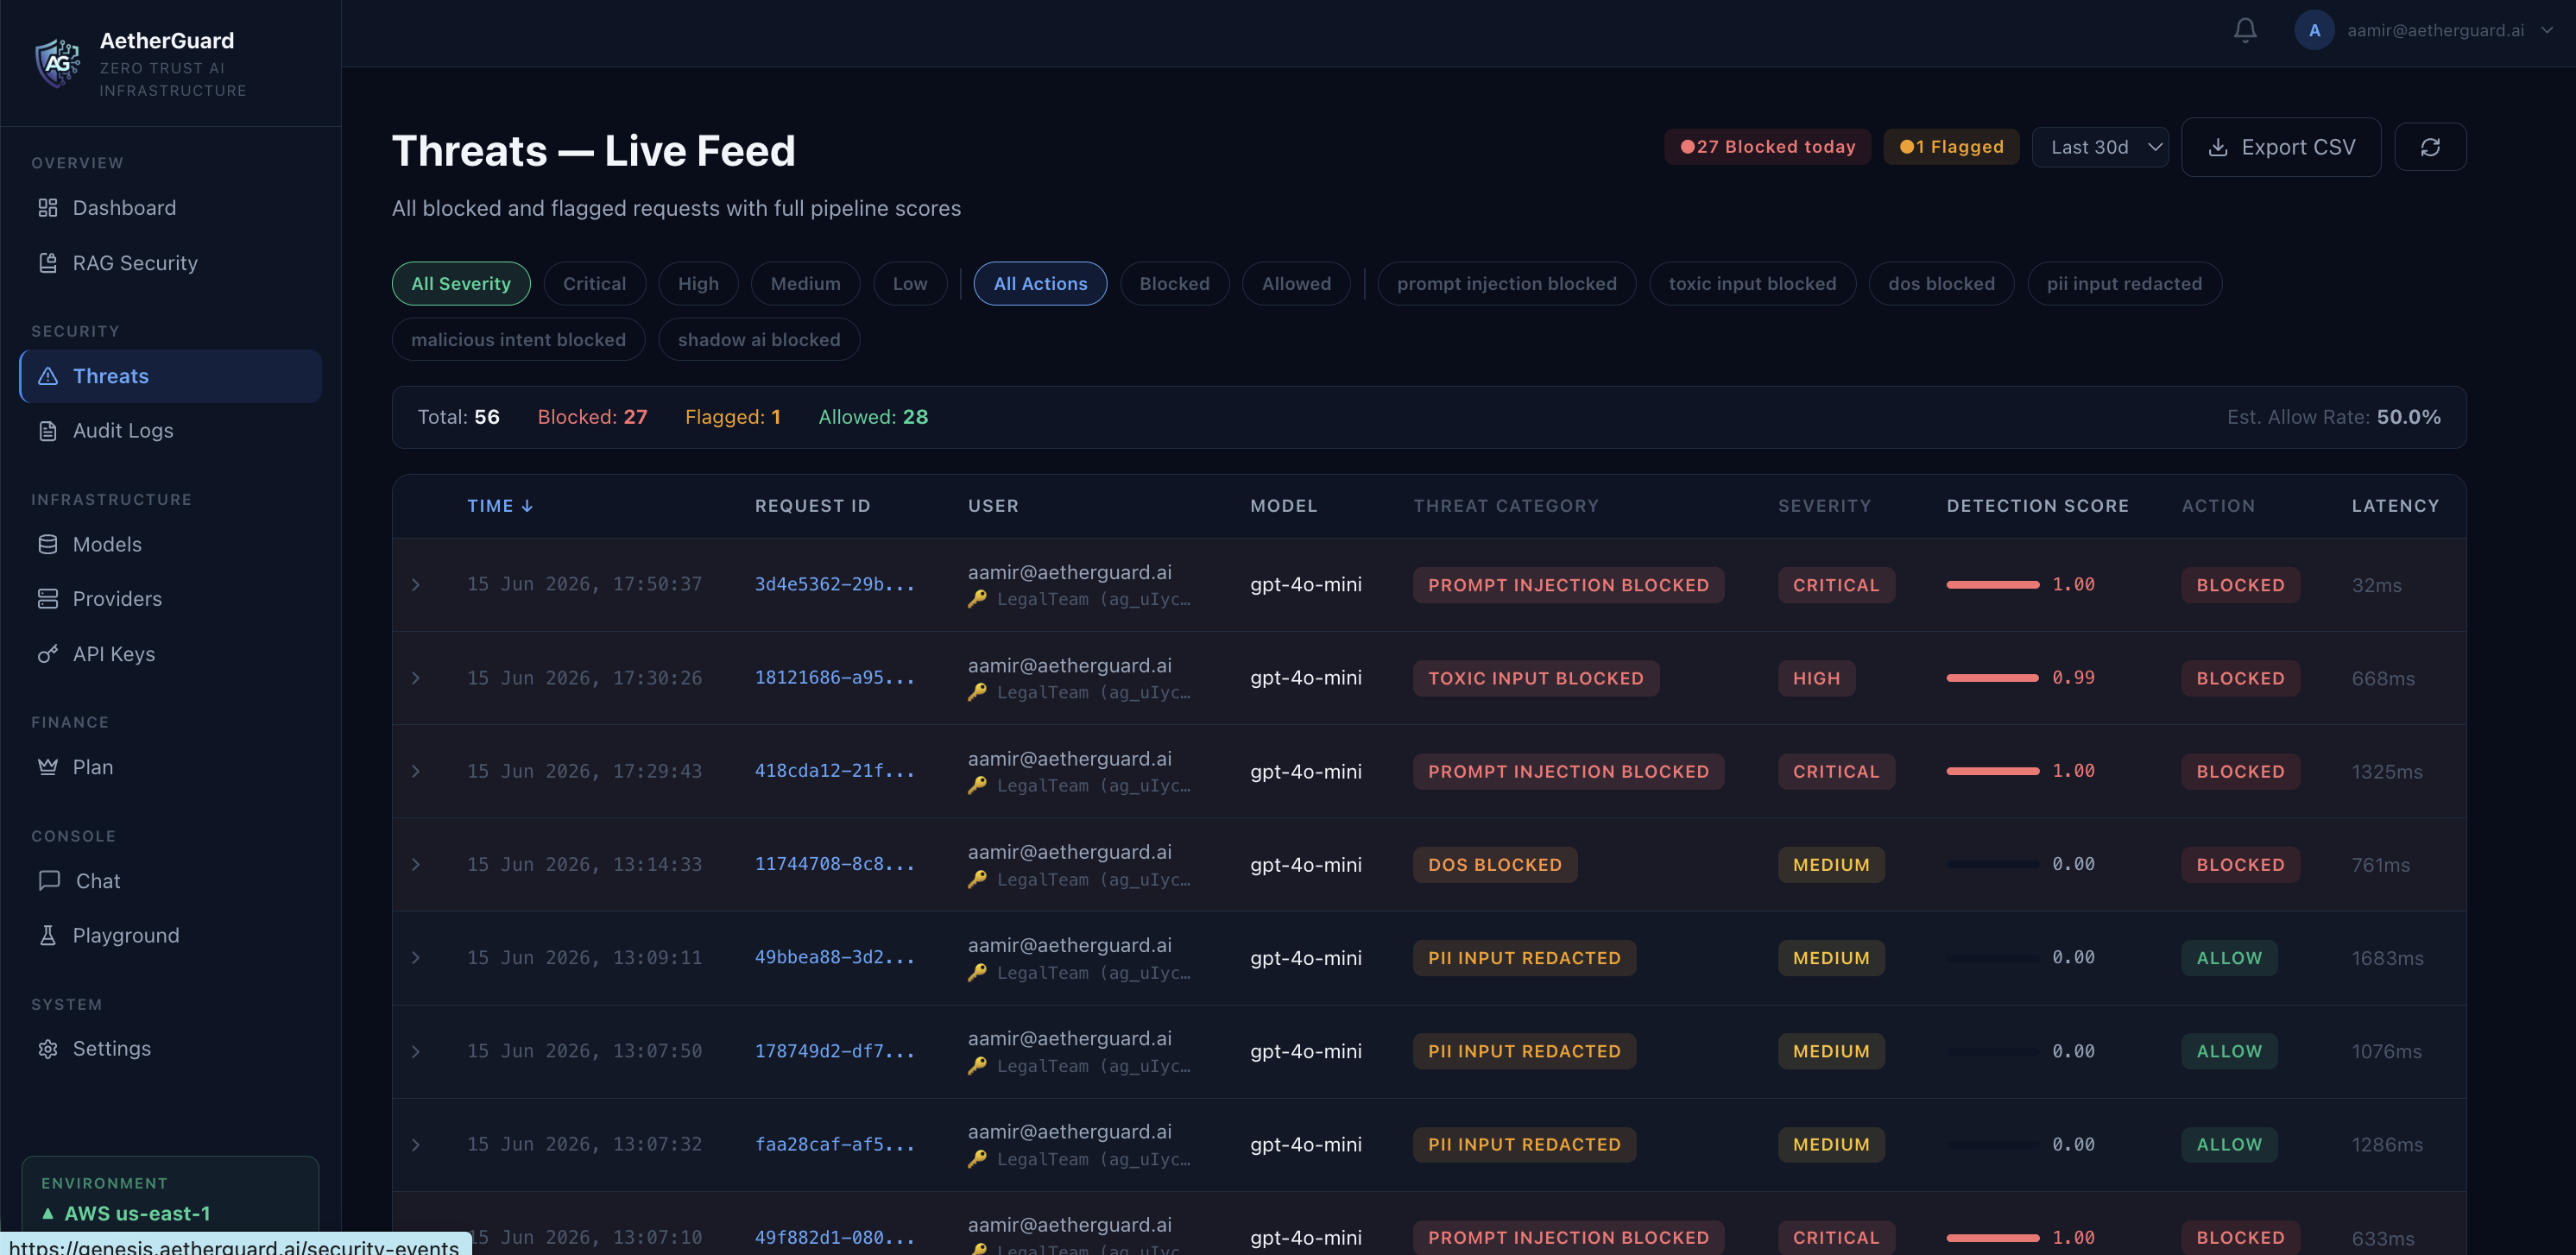Toggle the Critical severity filter

595,284
